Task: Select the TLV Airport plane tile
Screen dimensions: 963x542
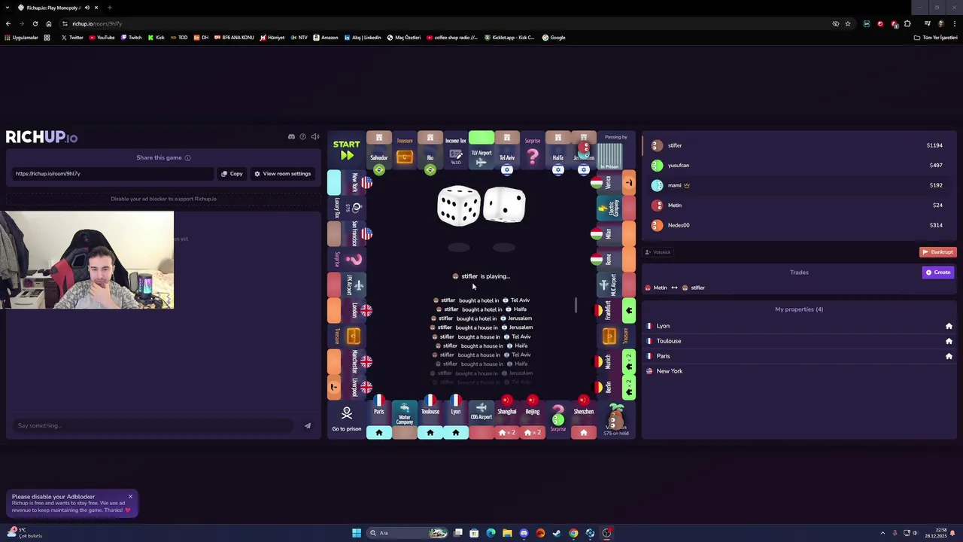Action: pos(481,151)
